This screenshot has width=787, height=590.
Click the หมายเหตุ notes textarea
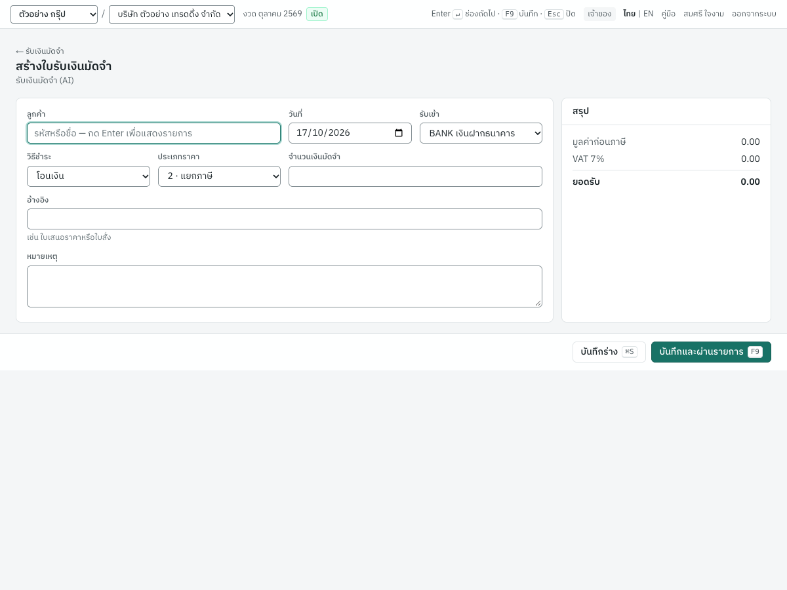[285, 286]
